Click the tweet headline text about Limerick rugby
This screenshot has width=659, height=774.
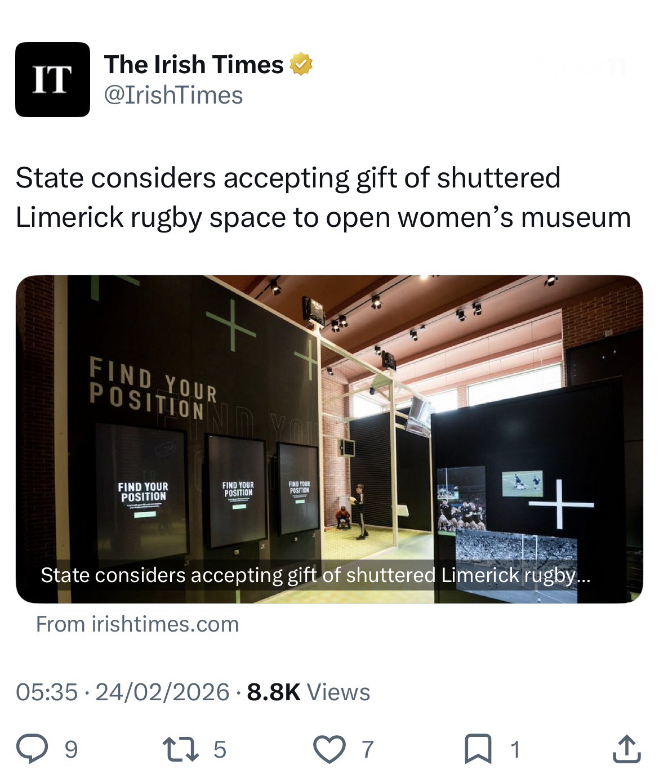tap(322, 198)
